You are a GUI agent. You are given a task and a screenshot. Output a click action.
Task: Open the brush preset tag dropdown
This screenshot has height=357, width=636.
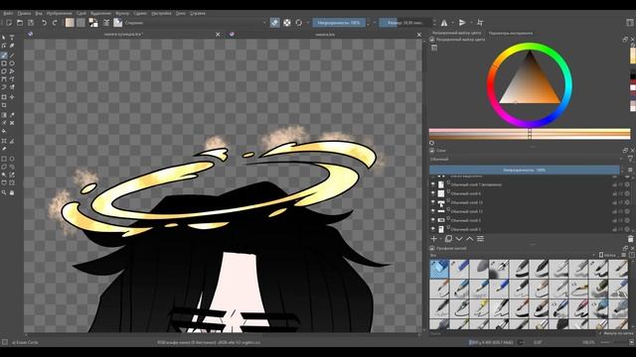(x=513, y=255)
